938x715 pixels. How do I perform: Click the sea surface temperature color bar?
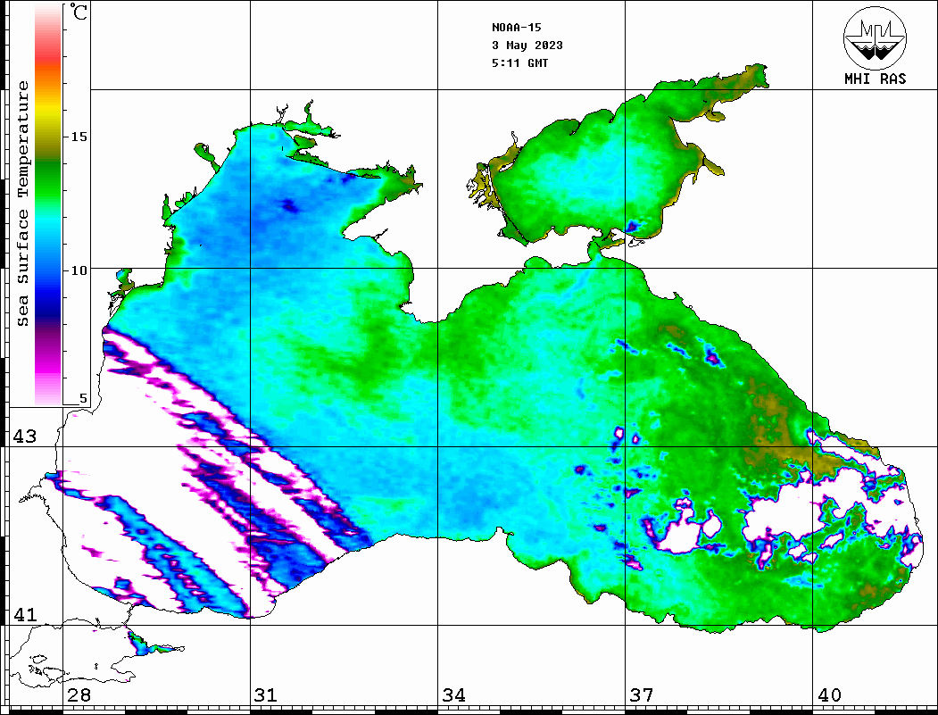(48, 204)
